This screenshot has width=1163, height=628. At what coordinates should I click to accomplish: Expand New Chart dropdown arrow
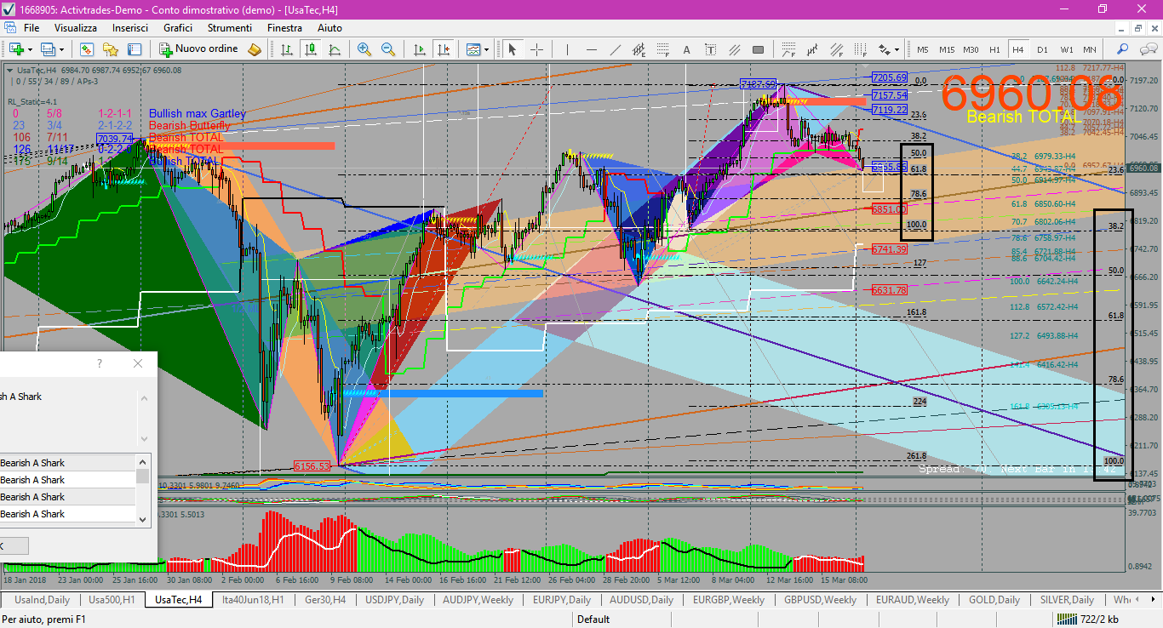pyautogui.click(x=30, y=49)
